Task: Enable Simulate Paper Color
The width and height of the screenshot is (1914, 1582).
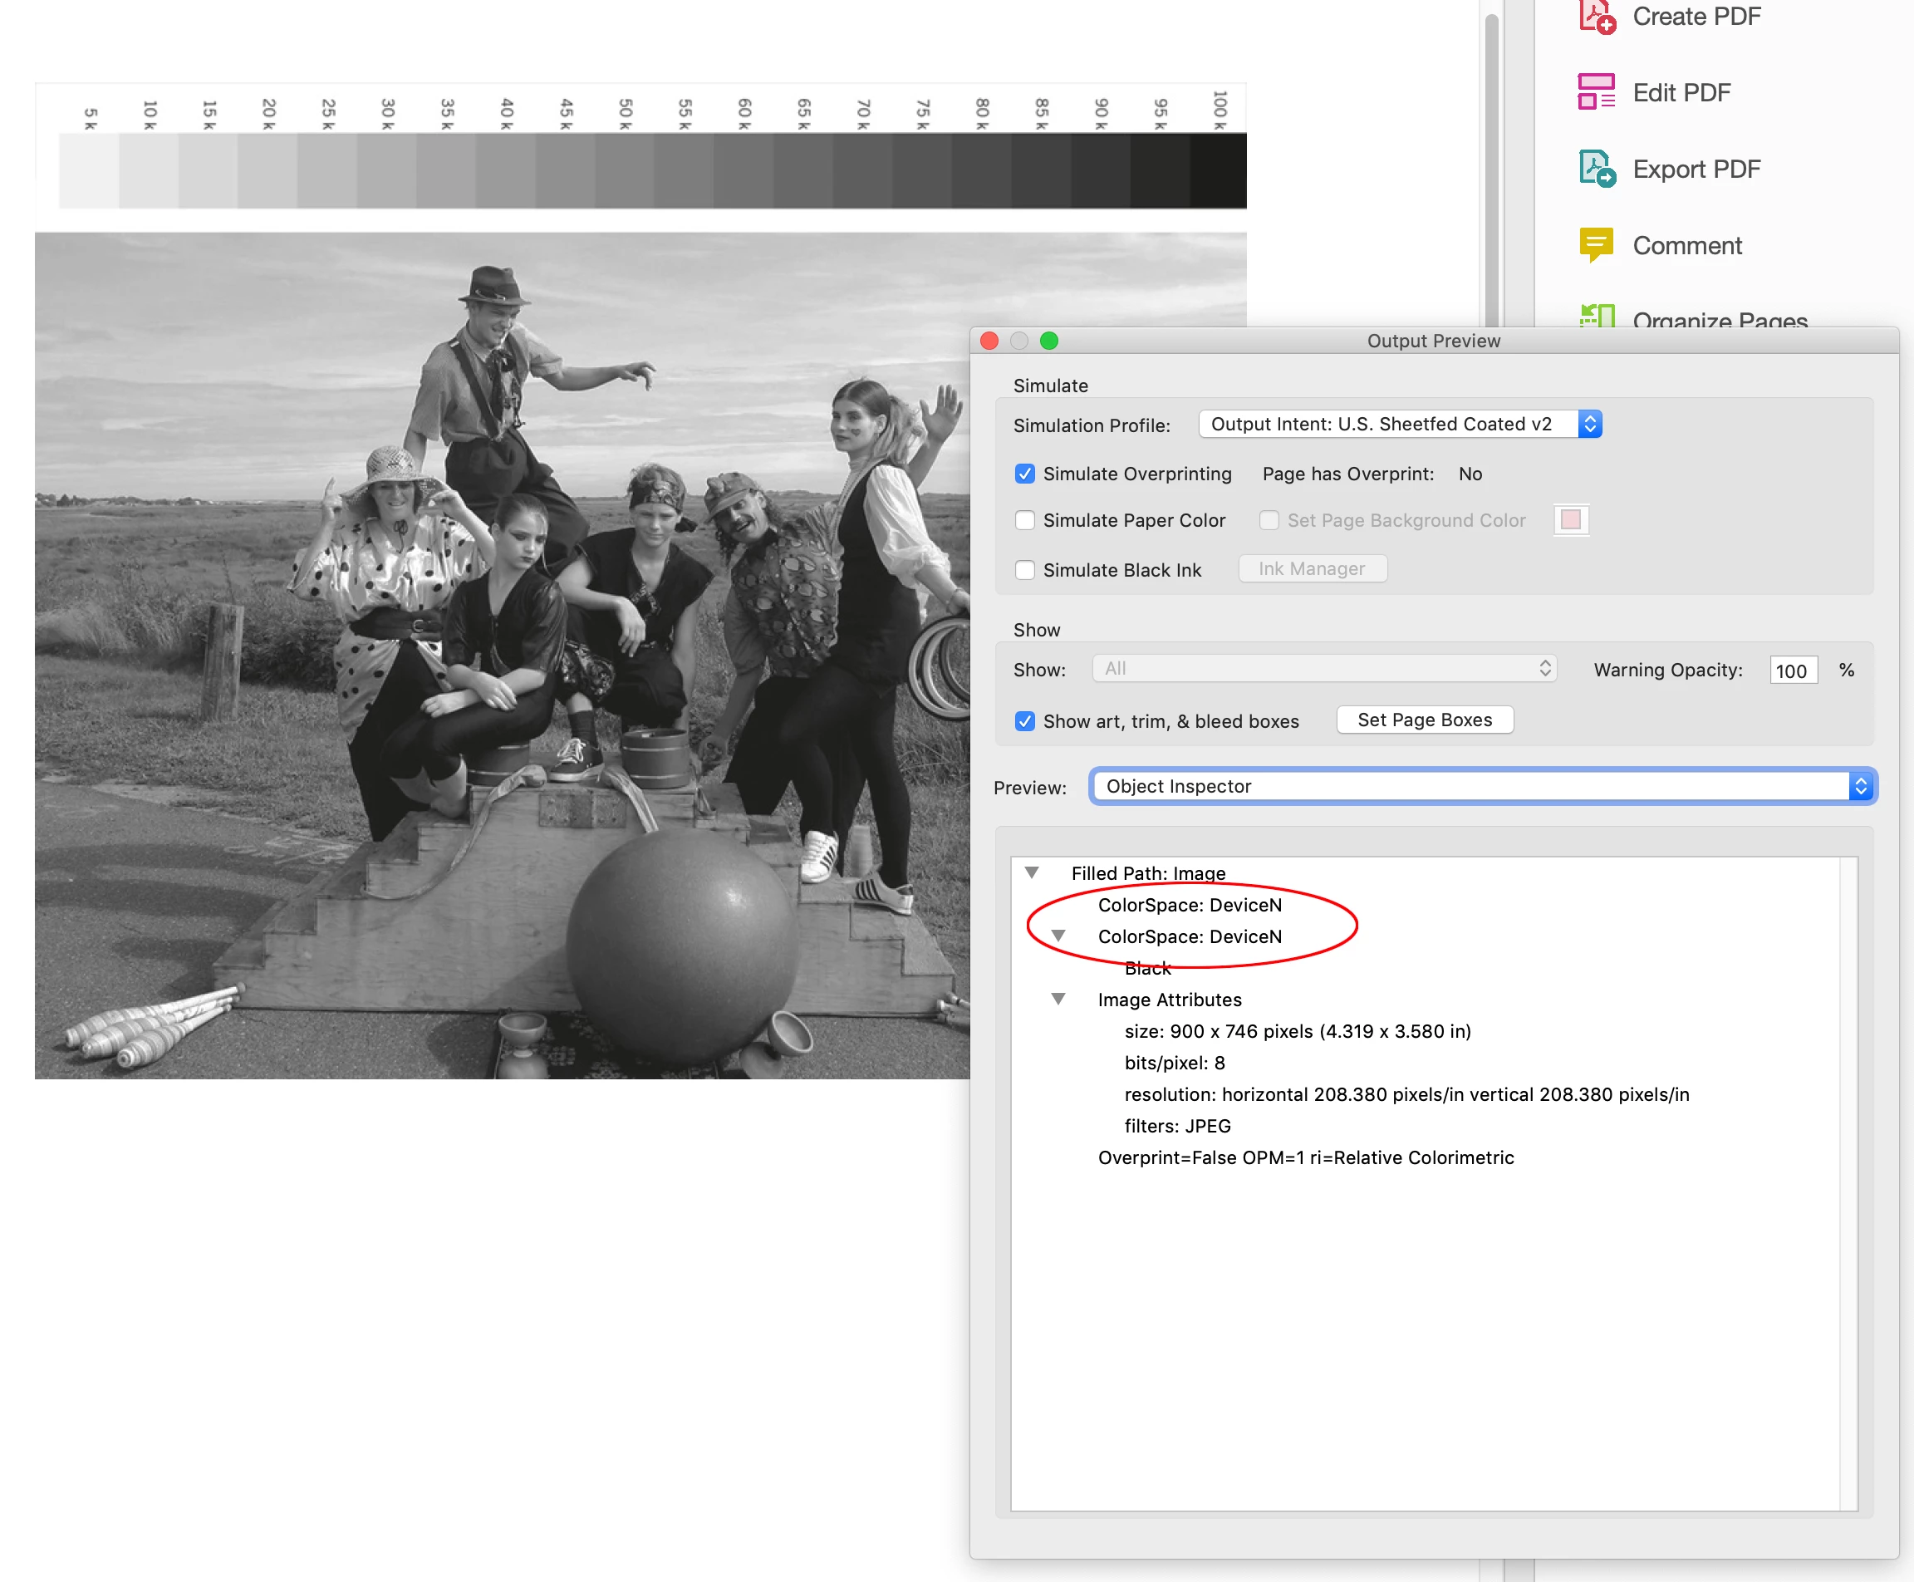Action: click(1025, 520)
